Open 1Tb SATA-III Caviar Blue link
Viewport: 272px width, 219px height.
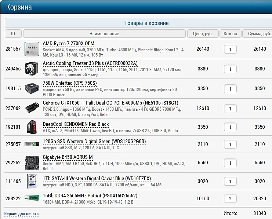point(97,178)
